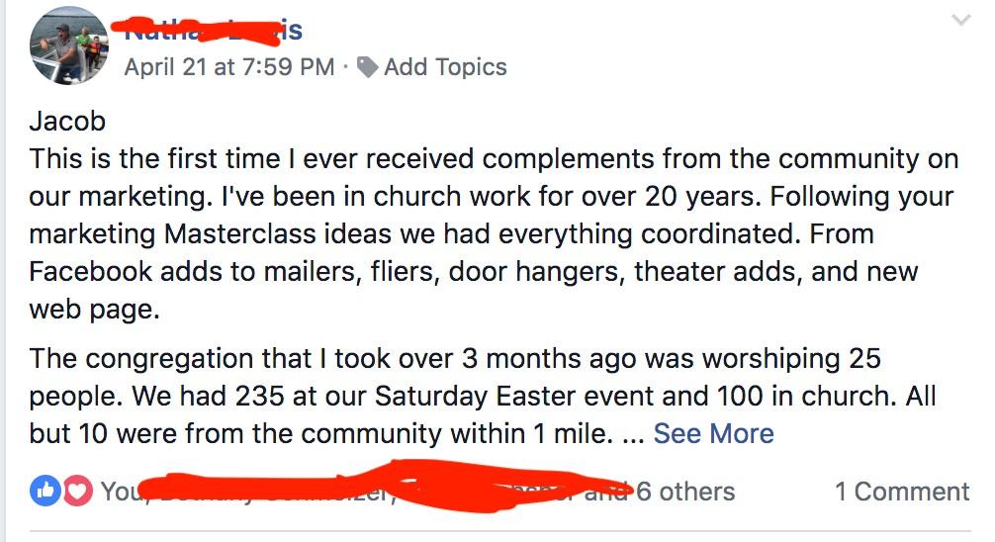Open the post options chevron
Screen dimensions: 995x542
pyautogui.click(x=960, y=21)
